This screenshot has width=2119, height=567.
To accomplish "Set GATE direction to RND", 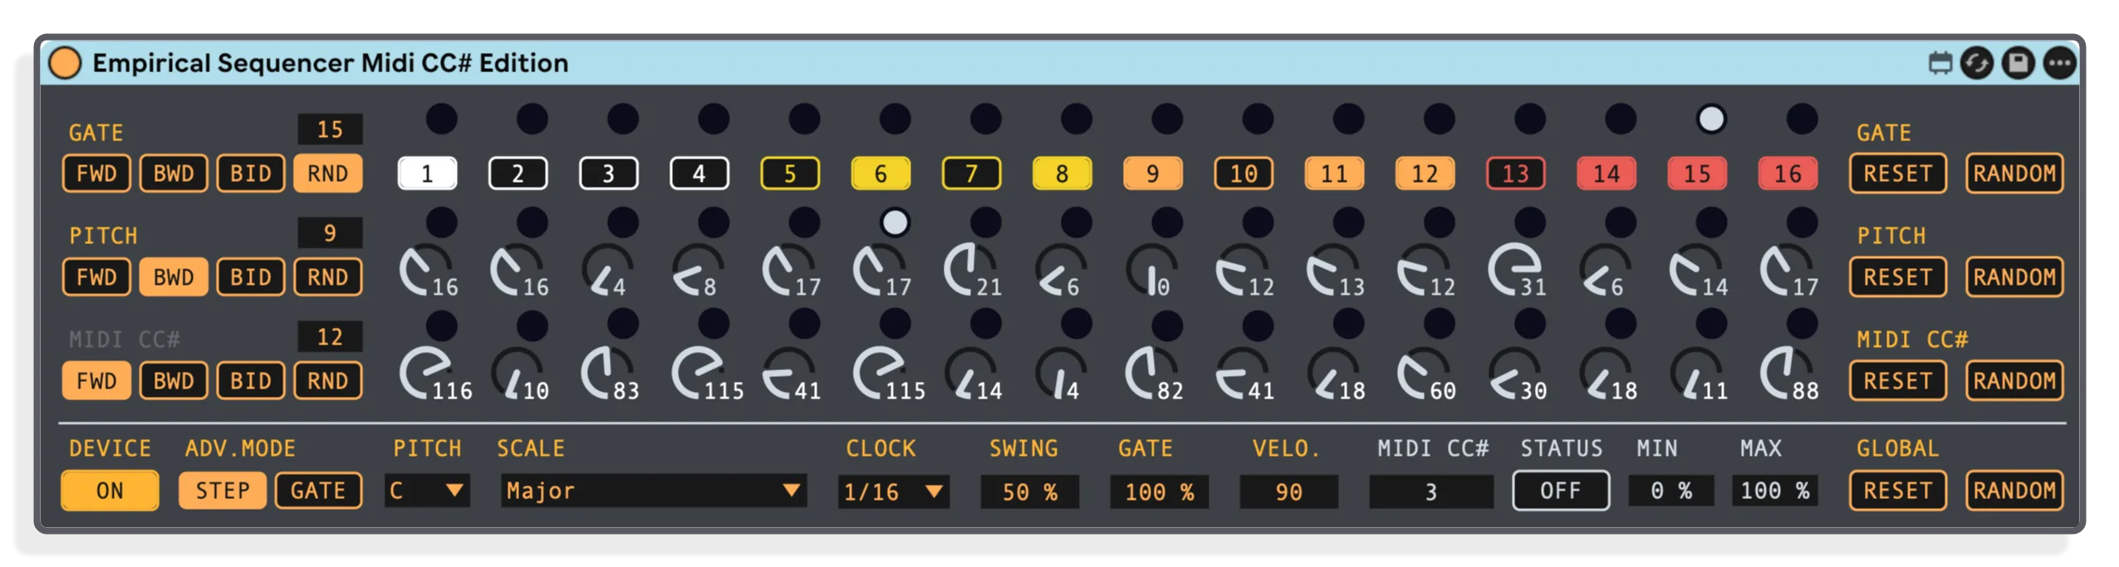I will [327, 174].
